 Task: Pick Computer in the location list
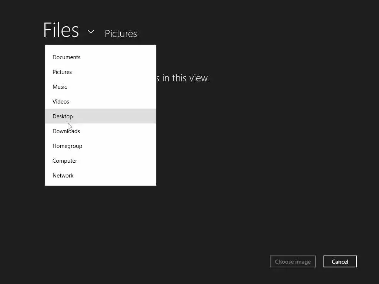65,161
